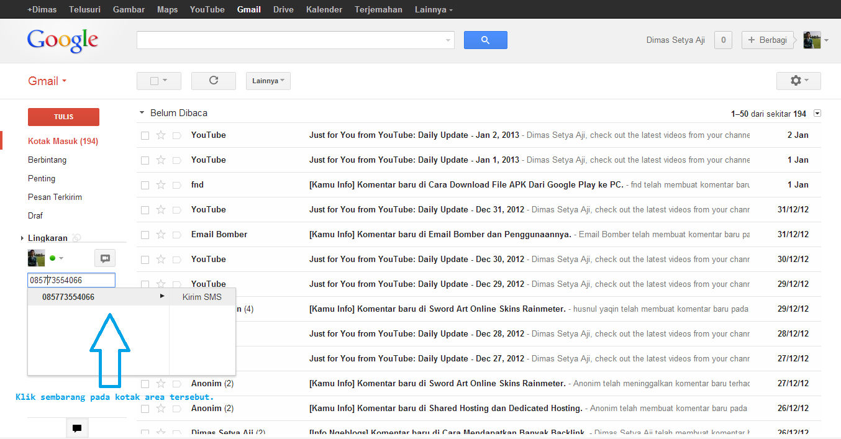Select suggestion 085773554066 in popup
The image size is (841, 439).
(x=99, y=297)
